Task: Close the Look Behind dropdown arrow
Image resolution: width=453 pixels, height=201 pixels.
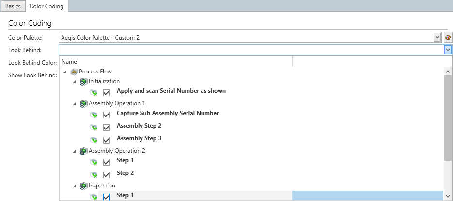Action: 448,50
